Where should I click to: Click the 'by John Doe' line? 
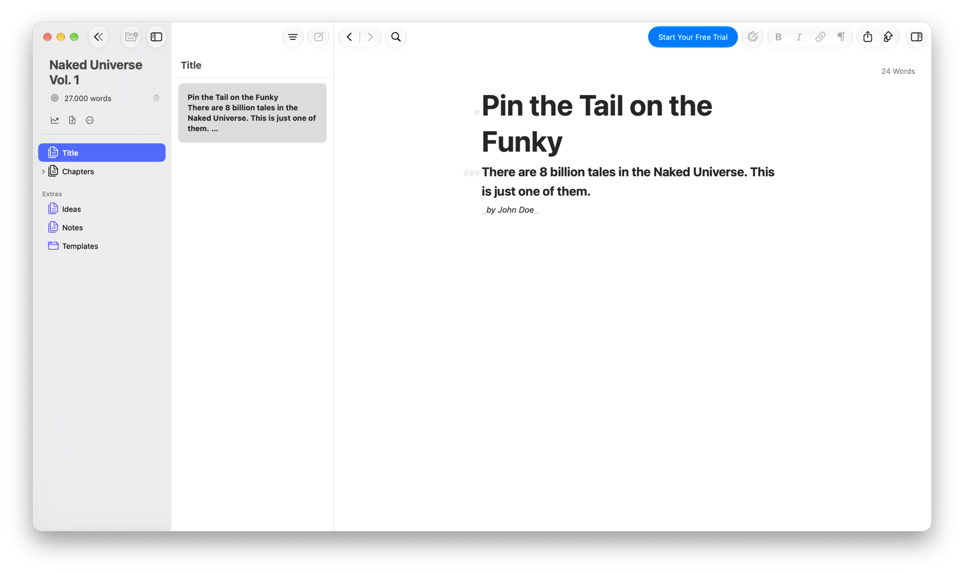[x=510, y=210]
